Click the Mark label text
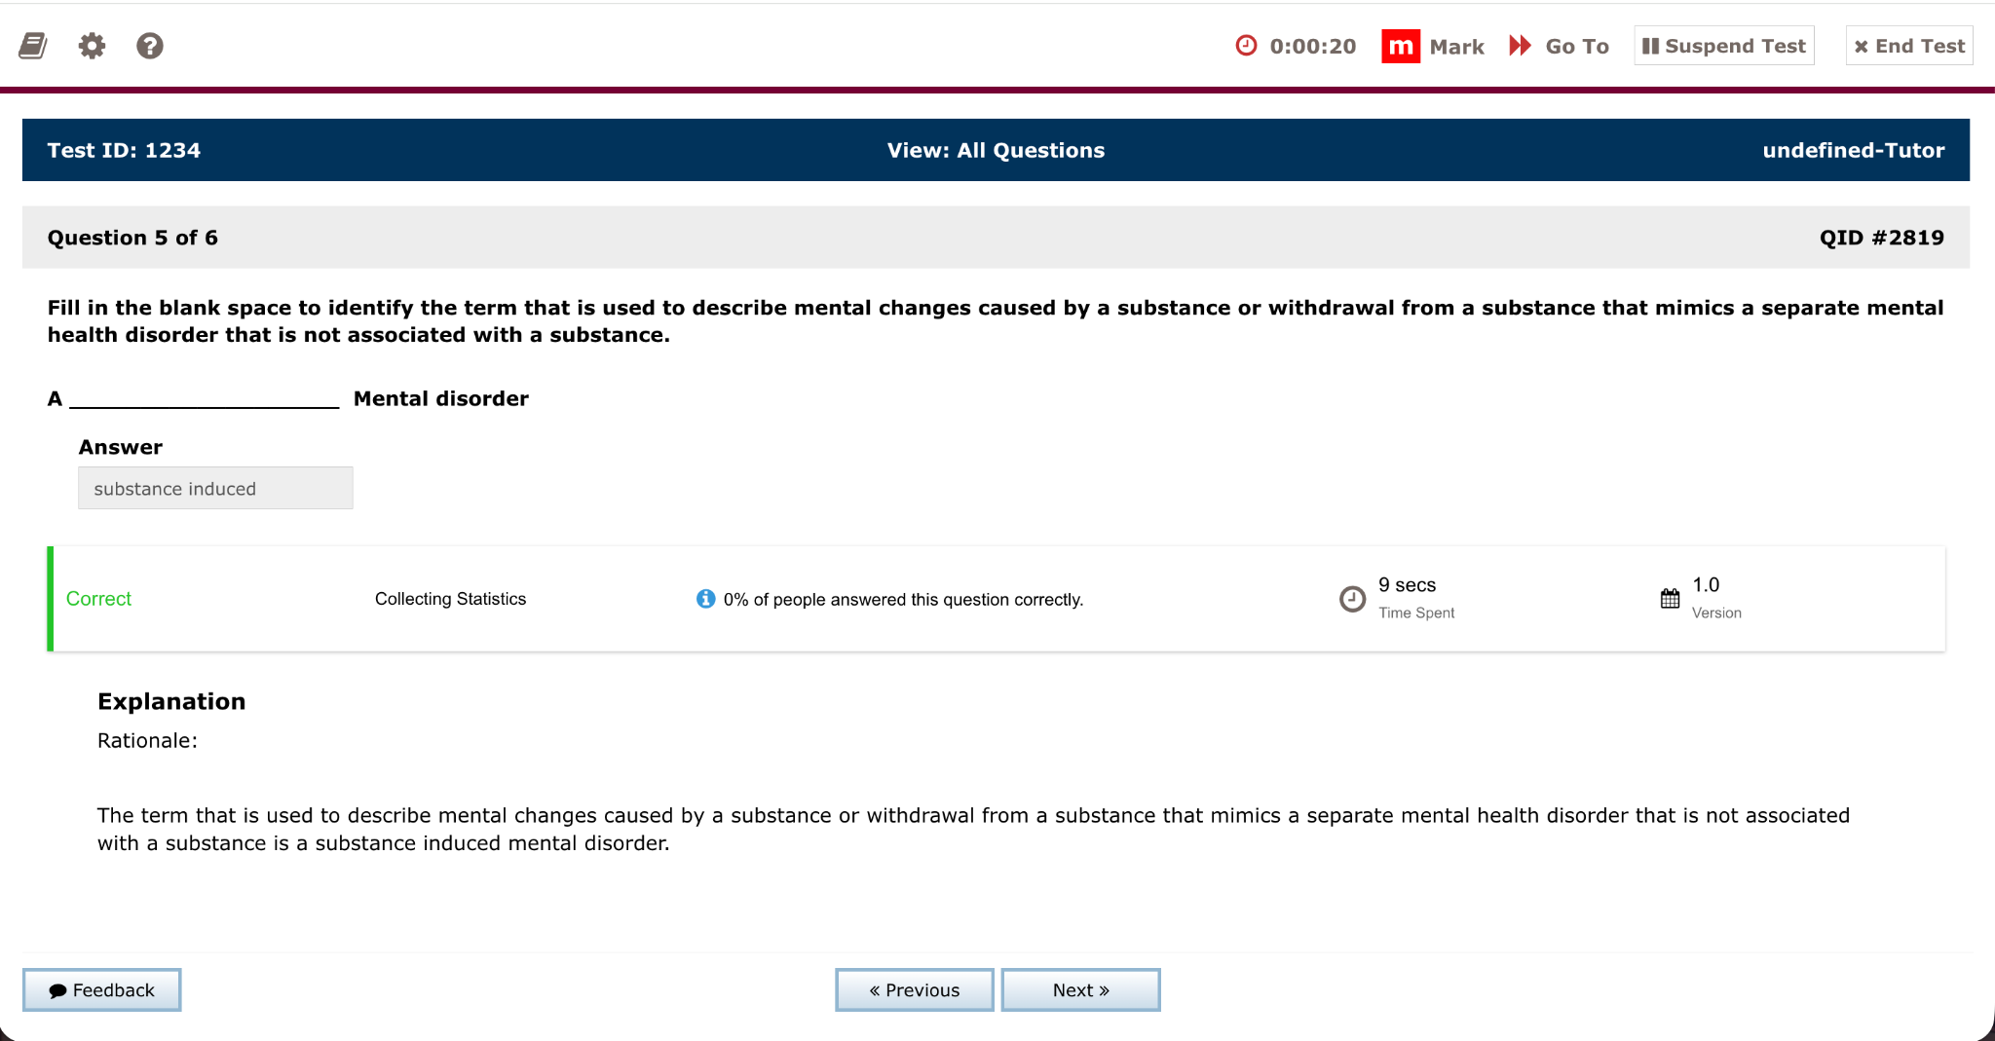The height and width of the screenshot is (1041, 1995). pyautogui.click(x=1457, y=47)
